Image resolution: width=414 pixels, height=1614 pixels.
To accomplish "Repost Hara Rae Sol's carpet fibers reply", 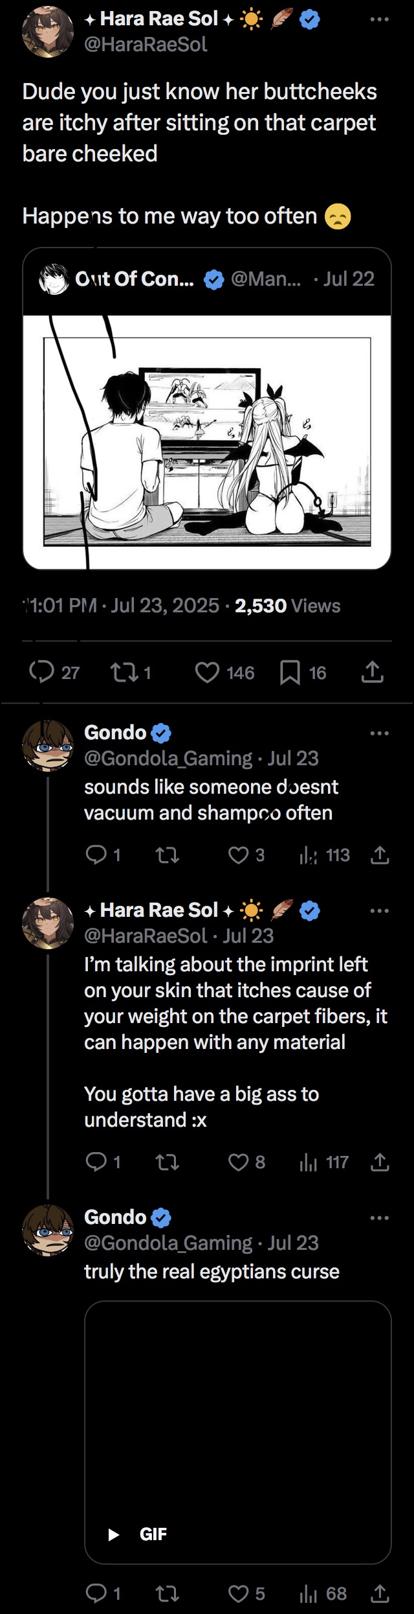I will 168,1162.
